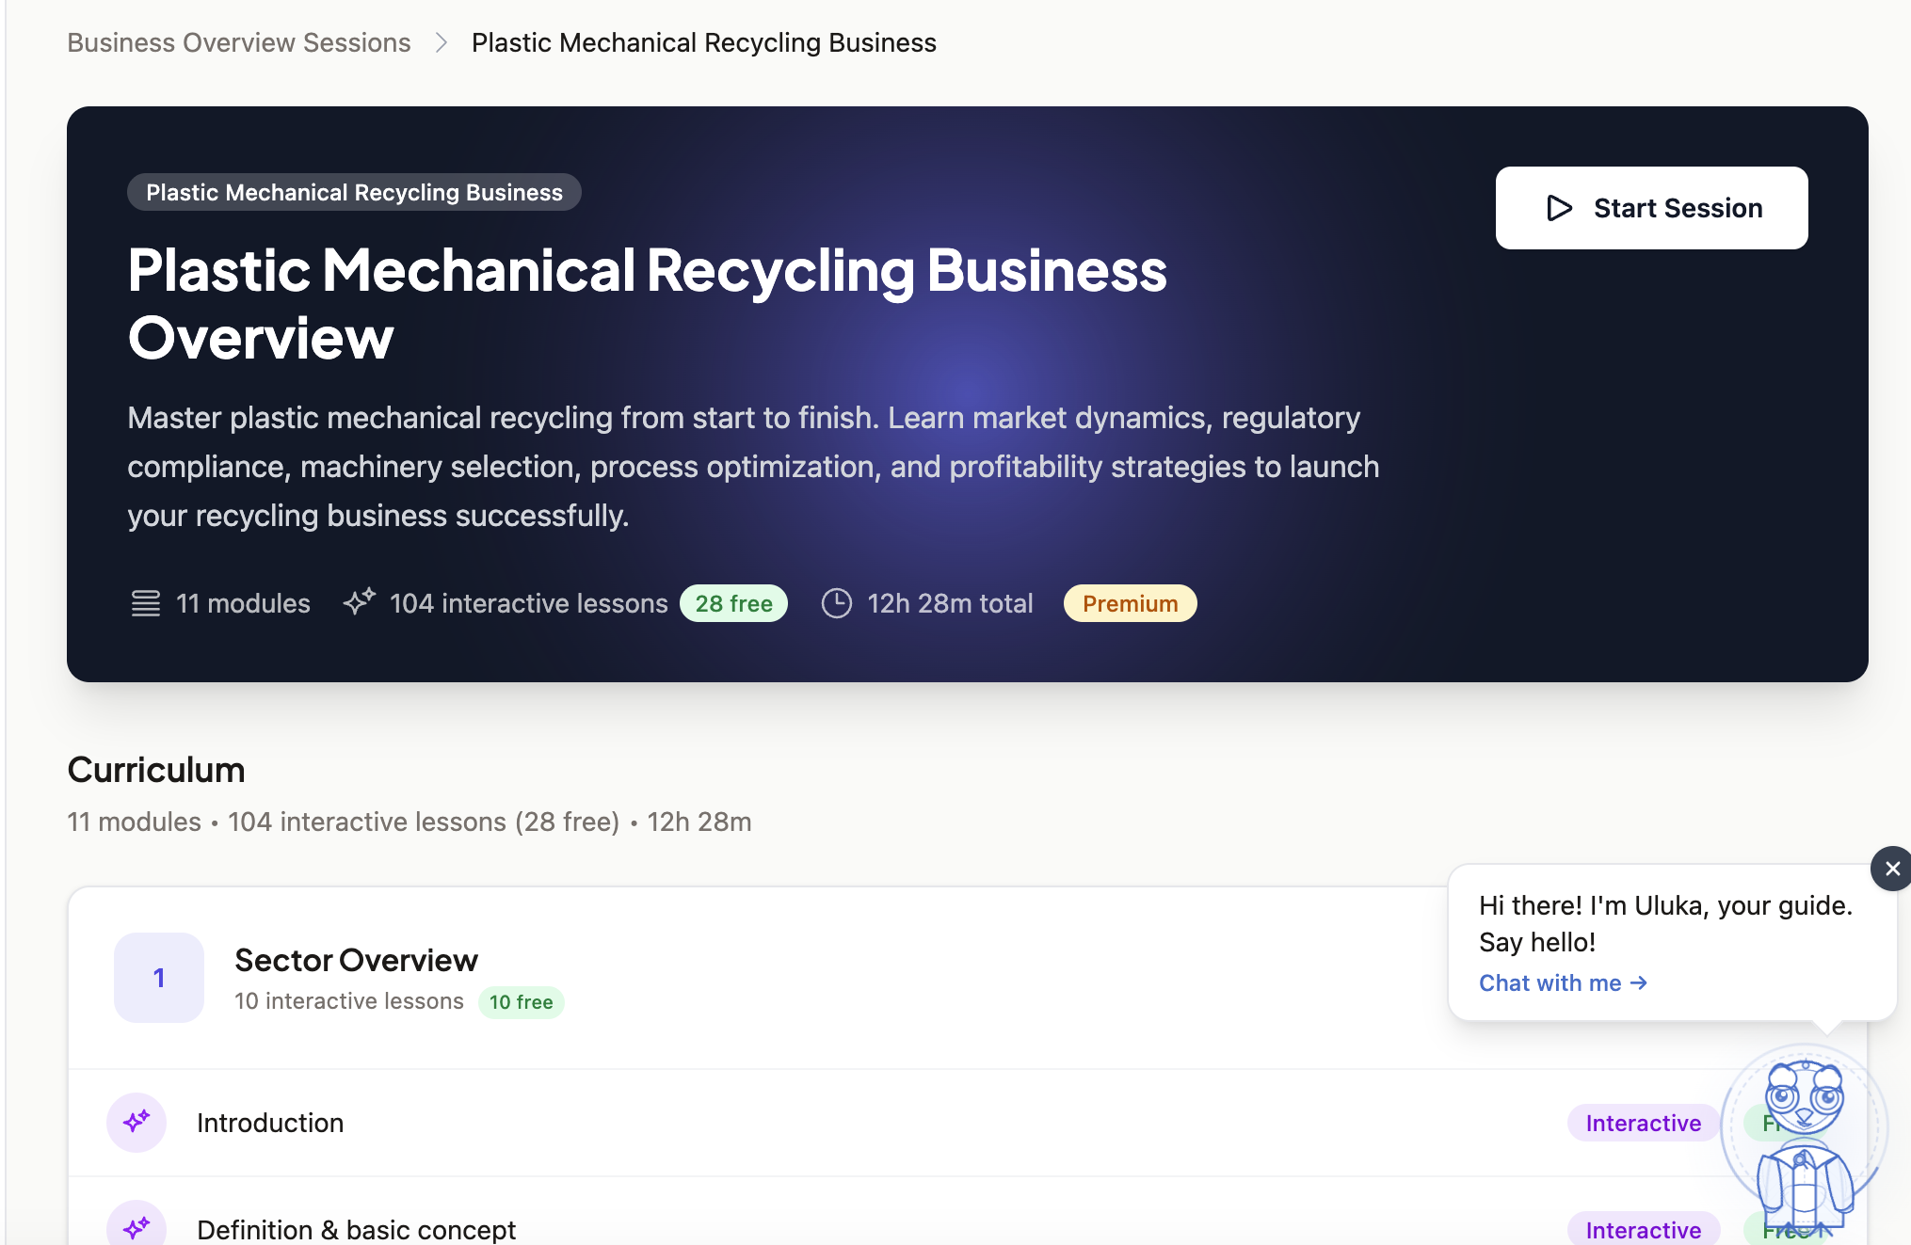Click the Premium badge
This screenshot has height=1245, width=1911.
coord(1130,603)
